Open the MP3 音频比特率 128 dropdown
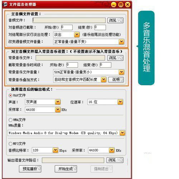 pos(45,150)
